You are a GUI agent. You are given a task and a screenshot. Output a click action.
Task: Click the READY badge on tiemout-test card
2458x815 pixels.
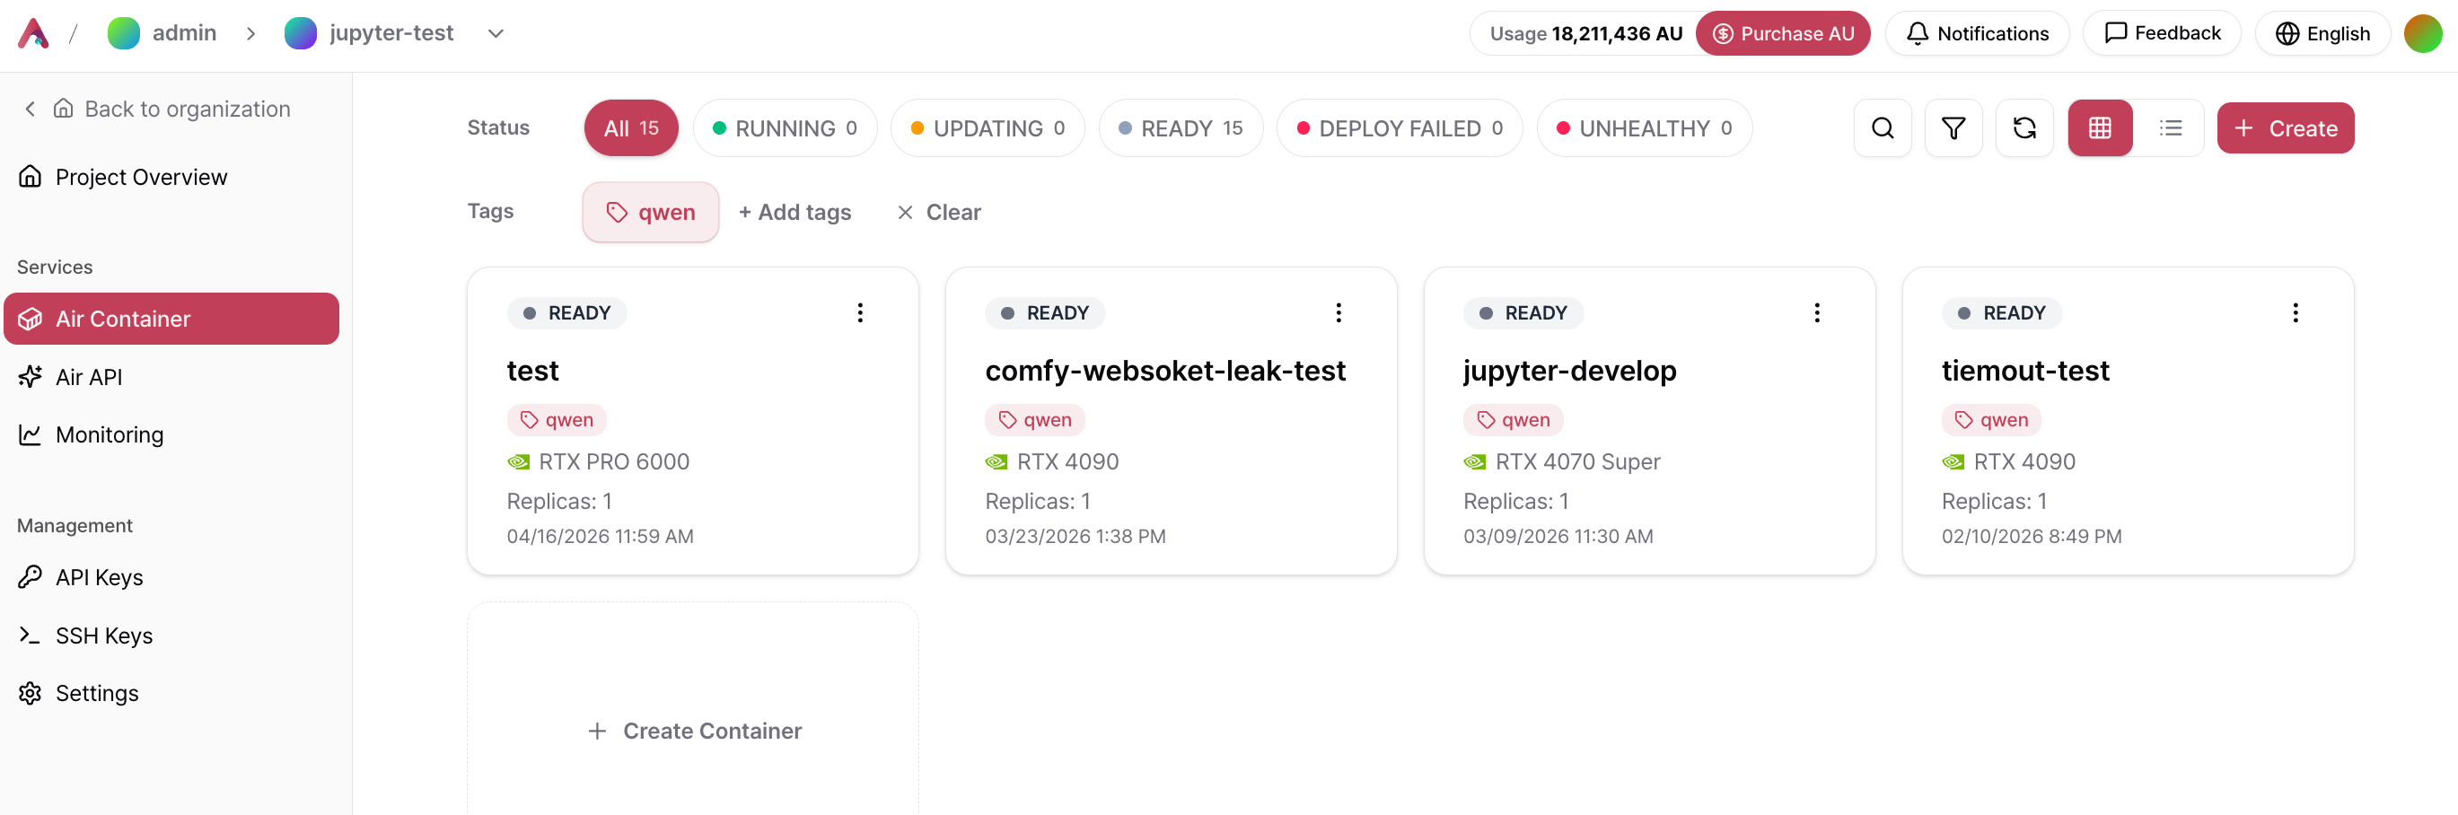click(2002, 313)
